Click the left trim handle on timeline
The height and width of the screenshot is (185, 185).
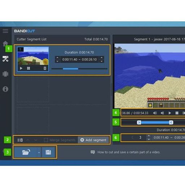point(139,122)
